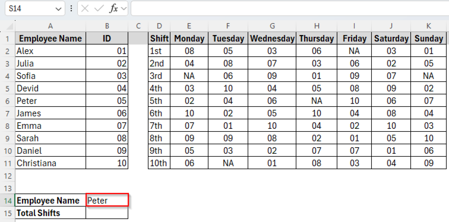Select the Wednesday column header cell
Viewport: 449px width, 222px height.
click(272, 38)
